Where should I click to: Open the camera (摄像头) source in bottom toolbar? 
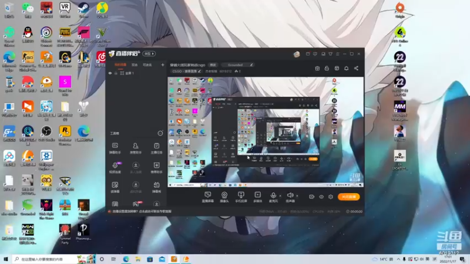pos(224,197)
